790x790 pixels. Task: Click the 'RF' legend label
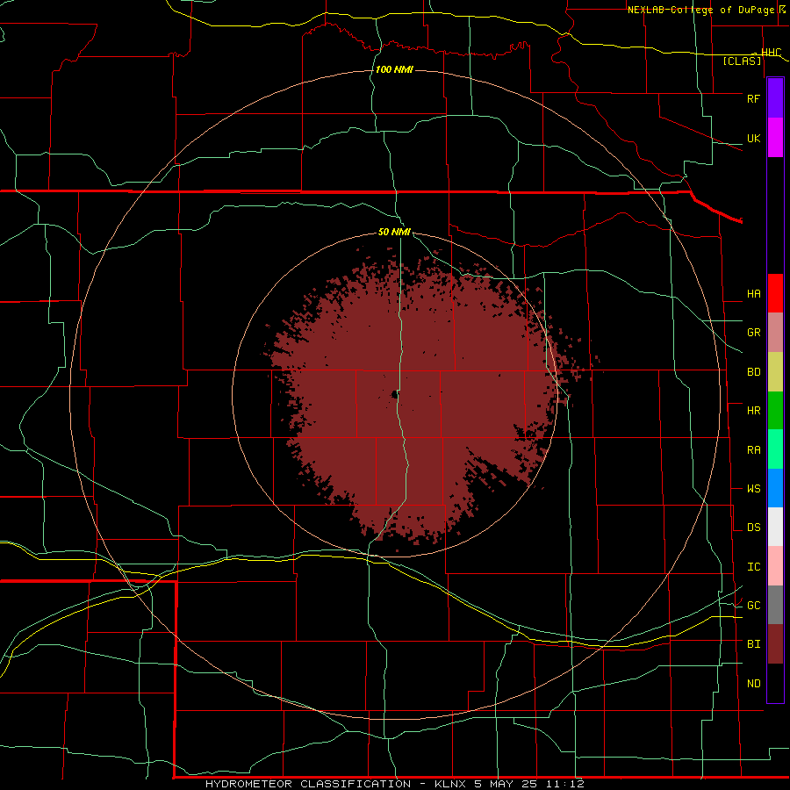tap(753, 98)
